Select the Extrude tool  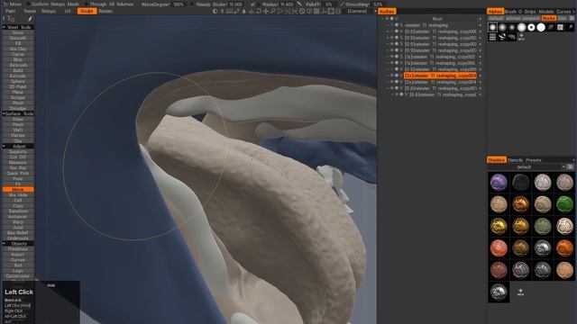18,76
